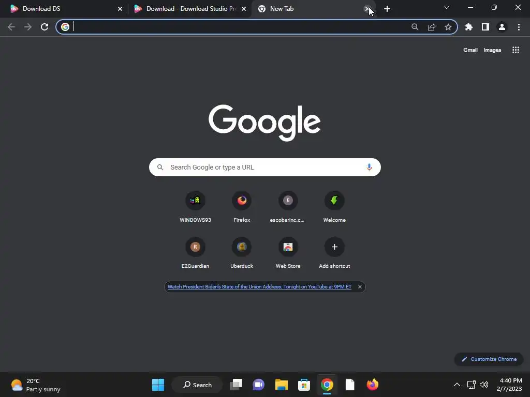Open the network tray icon
The width and height of the screenshot is (530, 397).
click(x=471, y=385)
